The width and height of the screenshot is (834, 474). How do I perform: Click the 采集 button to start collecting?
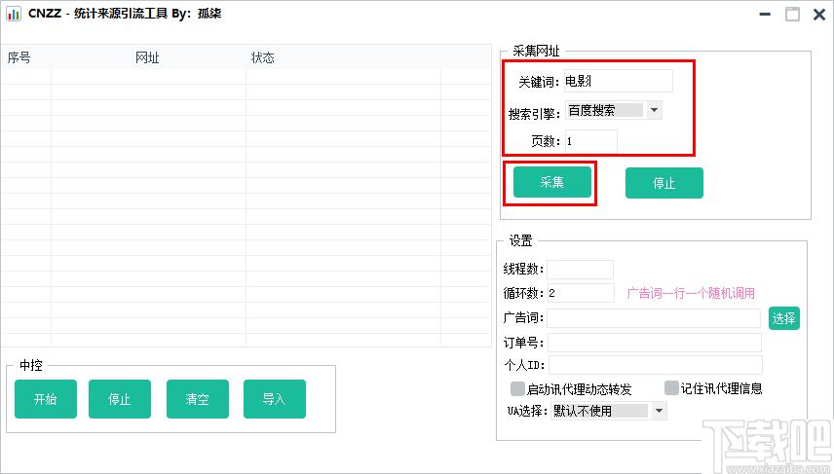tap(552, 182)
